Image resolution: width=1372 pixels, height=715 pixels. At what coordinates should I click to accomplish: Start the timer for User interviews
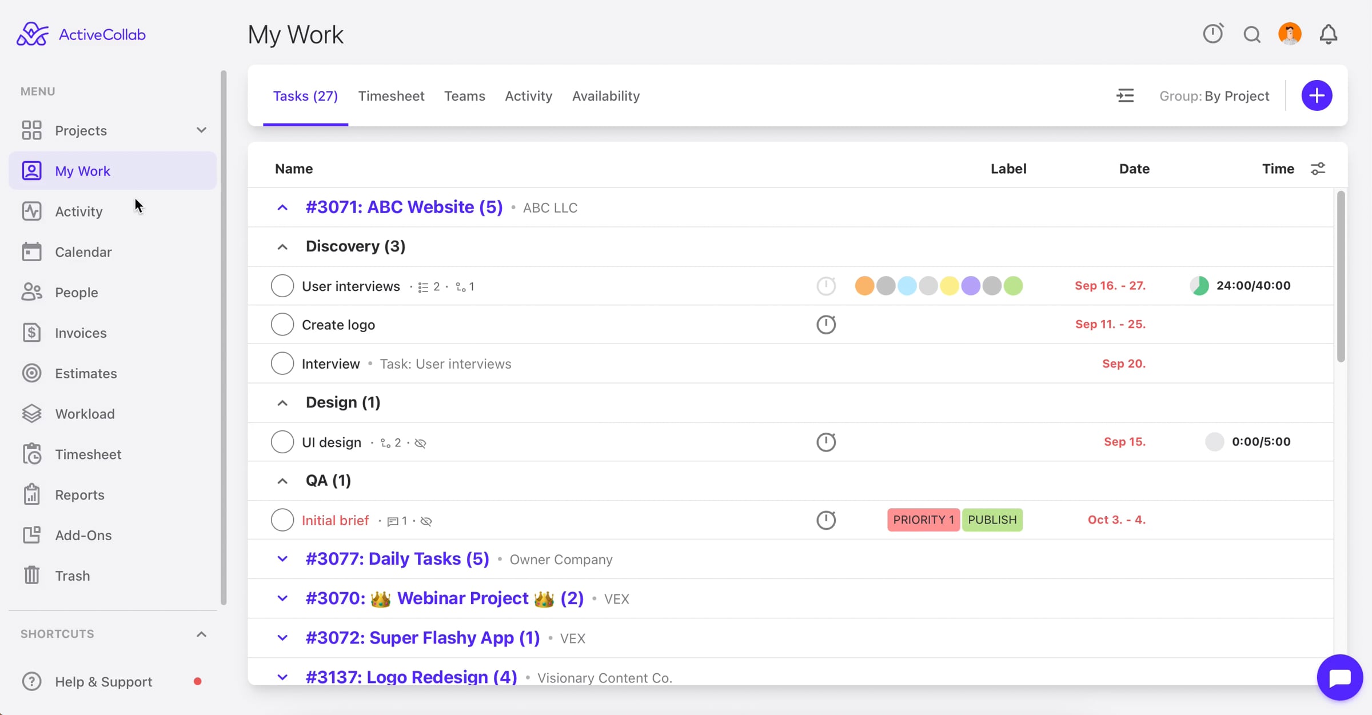(x=826, y=286)
